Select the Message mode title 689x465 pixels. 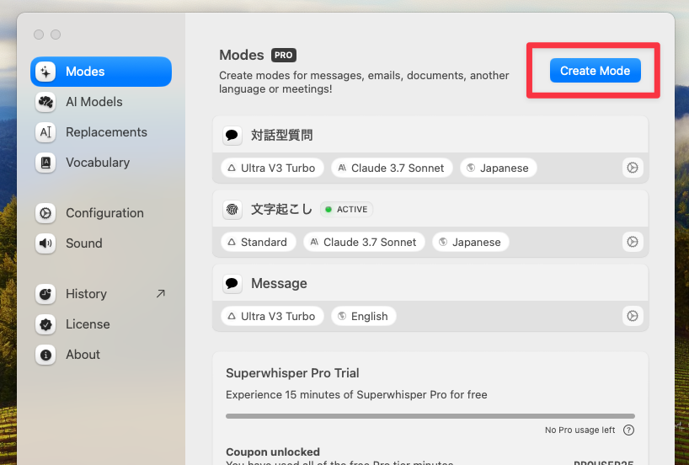(x=279, y=284)
